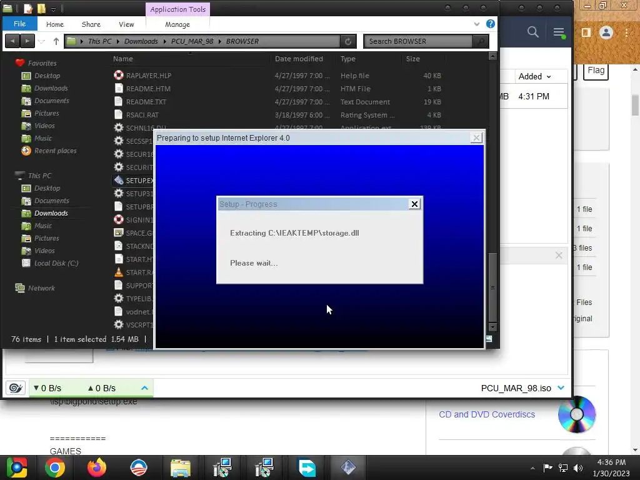Click the scrollbar down arrow in Explorer
The width and height of the screenshot is (640, 480).
coord(492,327)
